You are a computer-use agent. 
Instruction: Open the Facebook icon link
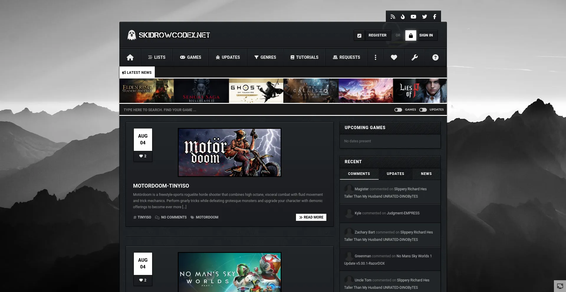pyautogui.click(x=435, y=17)
